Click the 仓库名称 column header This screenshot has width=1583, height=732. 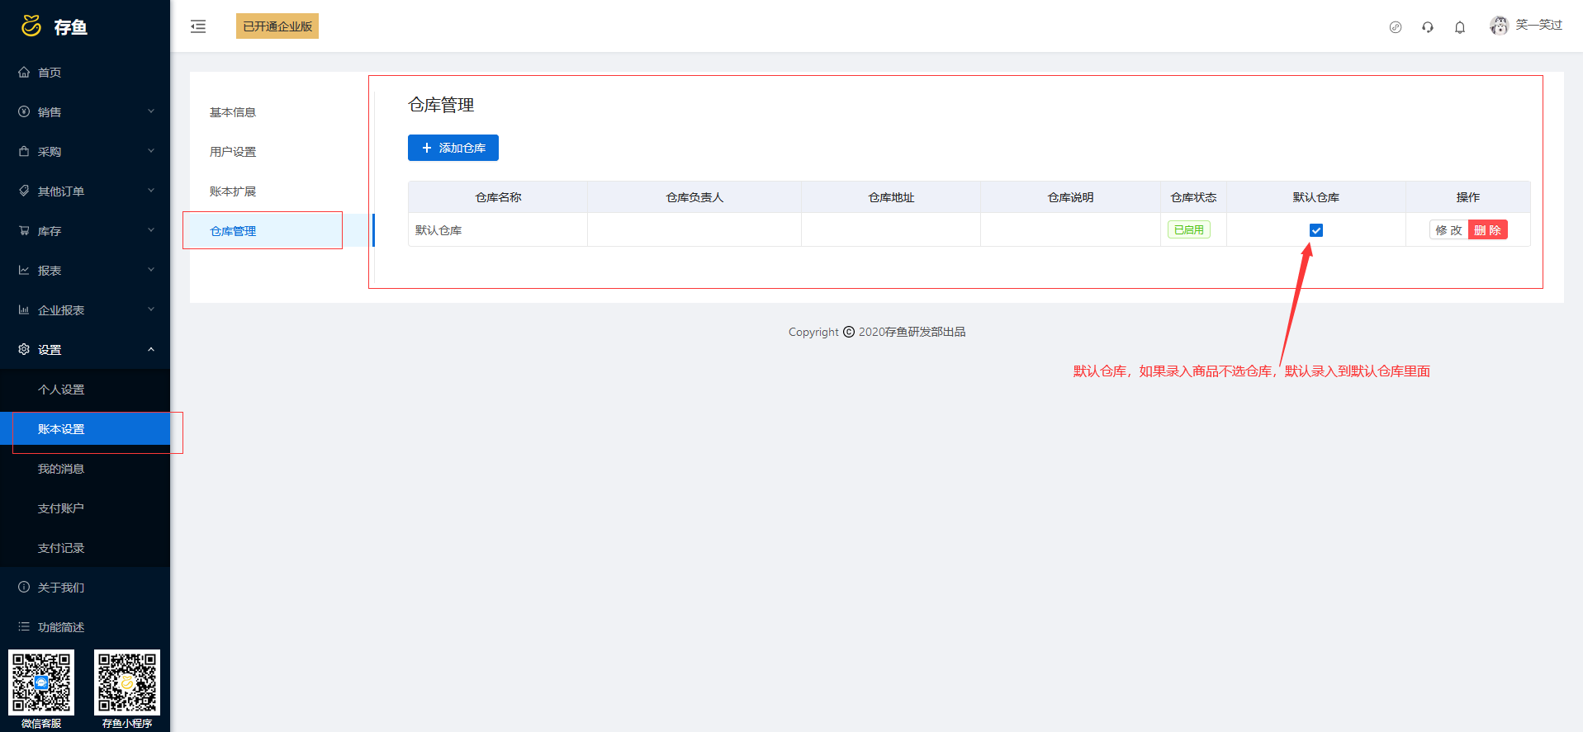pos(498,197)
